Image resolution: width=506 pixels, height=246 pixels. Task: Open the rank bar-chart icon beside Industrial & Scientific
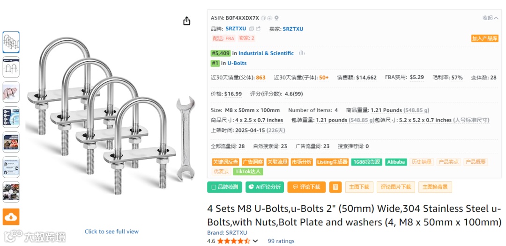click(302, 53)
